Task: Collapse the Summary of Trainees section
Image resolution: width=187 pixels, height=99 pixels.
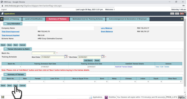Action: (6, 75)
